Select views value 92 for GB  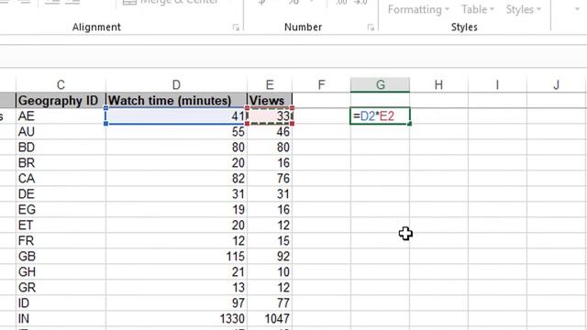pos(270,257)
